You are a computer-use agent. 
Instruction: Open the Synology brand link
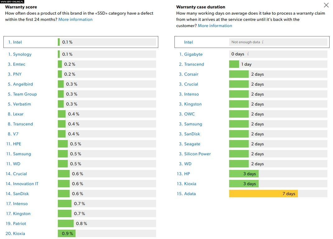coord(22,54)
